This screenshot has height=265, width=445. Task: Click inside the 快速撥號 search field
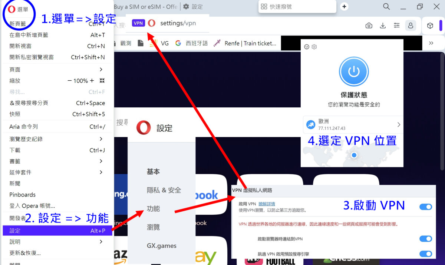point(297,6)
